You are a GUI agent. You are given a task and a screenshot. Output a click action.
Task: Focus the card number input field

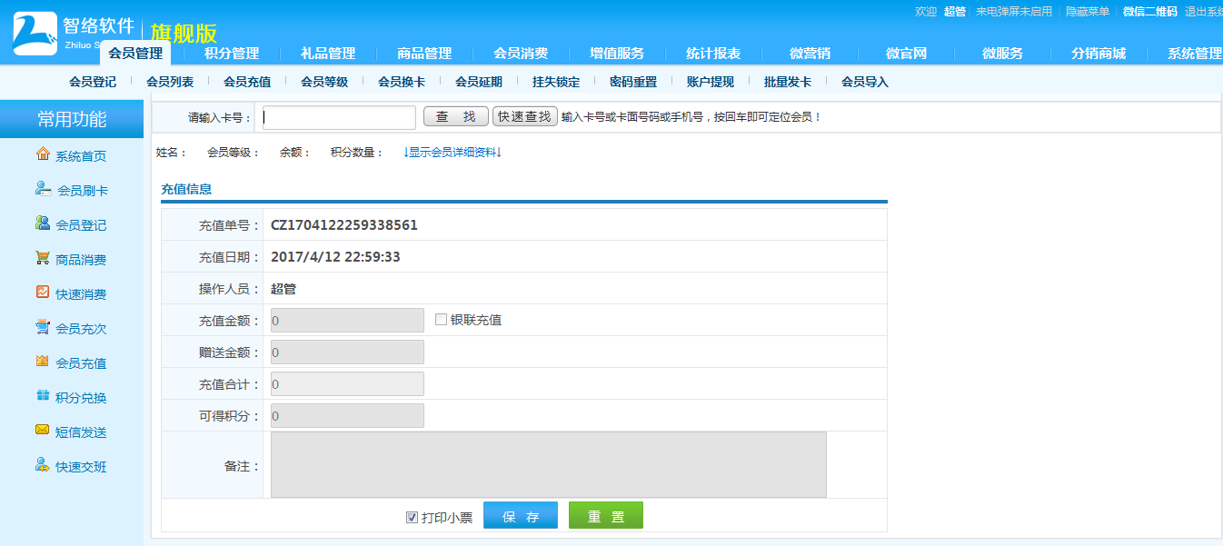(338, 118)
